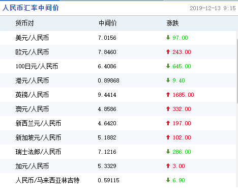Select 人民币/马来西亚林吉特 pair
This screenshot has height=196, width=238.
point(47,180)
